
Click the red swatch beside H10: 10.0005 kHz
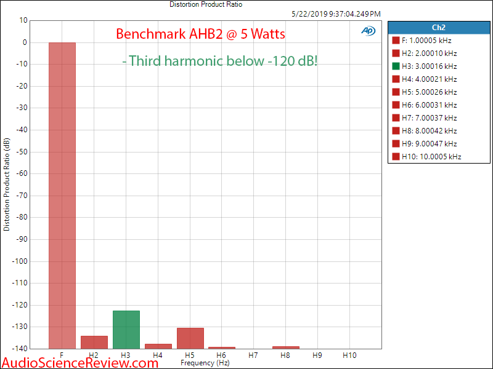[396, 156]
